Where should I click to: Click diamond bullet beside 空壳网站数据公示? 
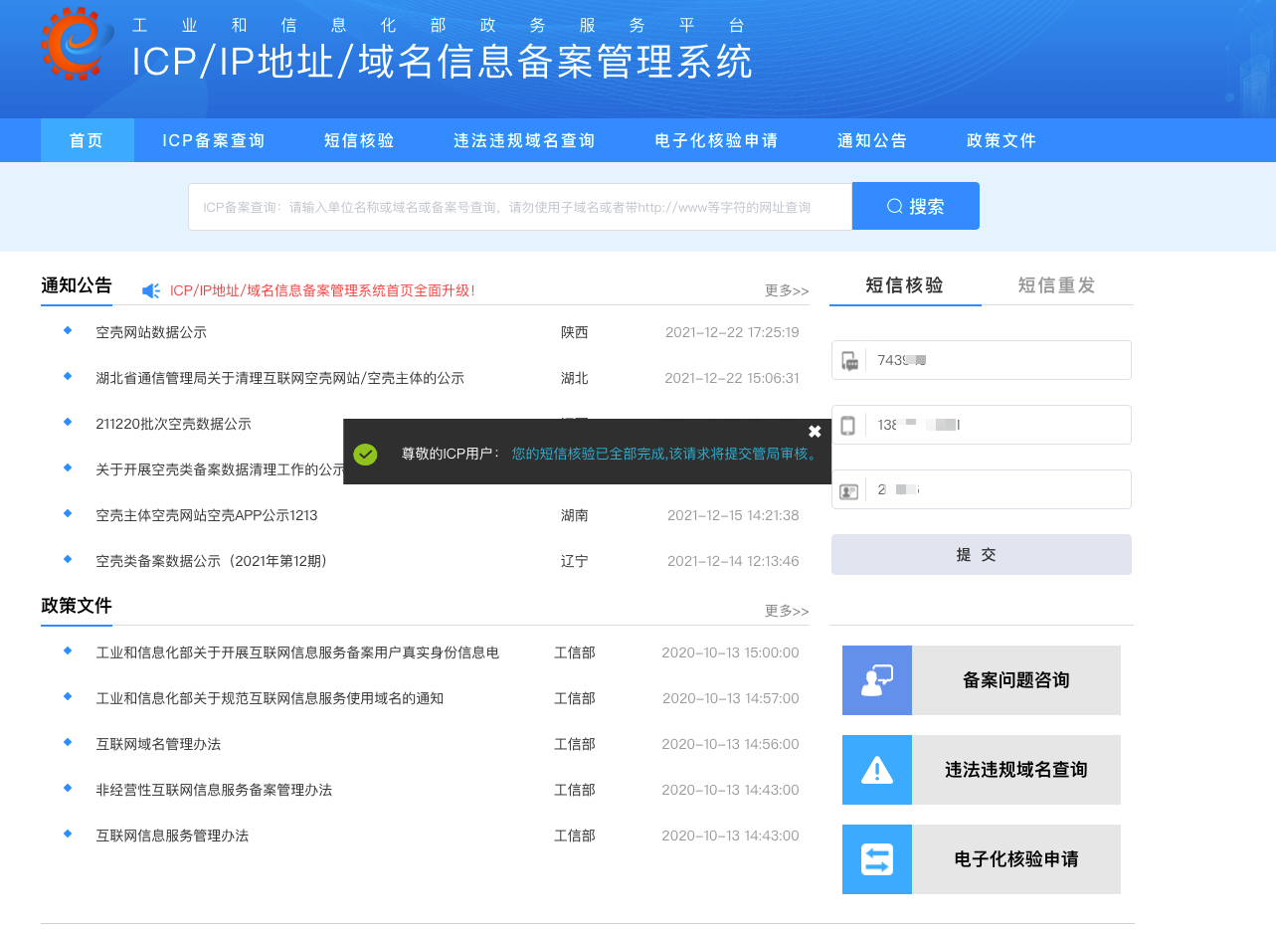tap(68, 330)
